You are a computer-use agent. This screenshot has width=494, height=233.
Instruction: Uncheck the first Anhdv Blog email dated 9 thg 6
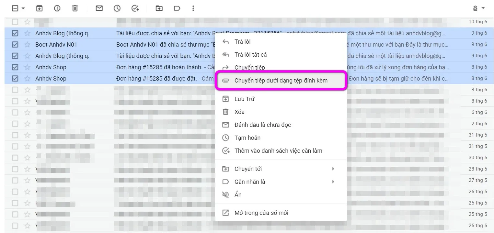coord(15,33)
